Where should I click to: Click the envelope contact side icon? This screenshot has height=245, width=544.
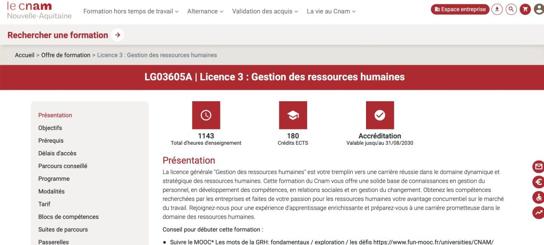click(539, 167)
